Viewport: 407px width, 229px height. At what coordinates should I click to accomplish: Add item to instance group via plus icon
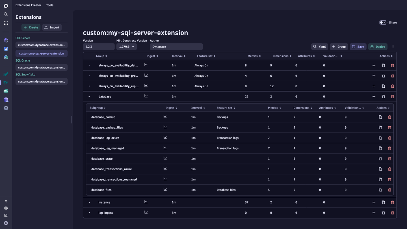(374, 202)
